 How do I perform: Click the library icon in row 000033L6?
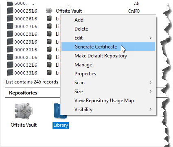pos(49,72)
